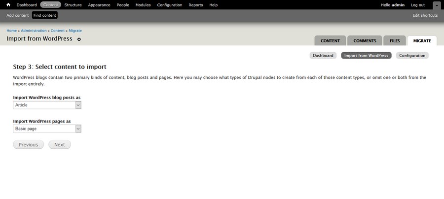Go to the Home icon in the toolbar
Viewport: 444px width, 199px height.
(8, 5)
